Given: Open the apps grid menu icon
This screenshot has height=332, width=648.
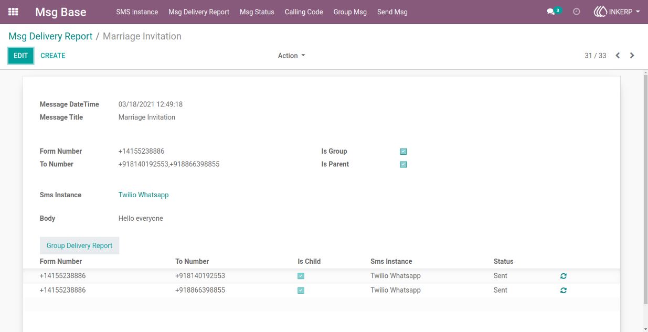Looking at the screenshot, I should (x=13, y=12).
